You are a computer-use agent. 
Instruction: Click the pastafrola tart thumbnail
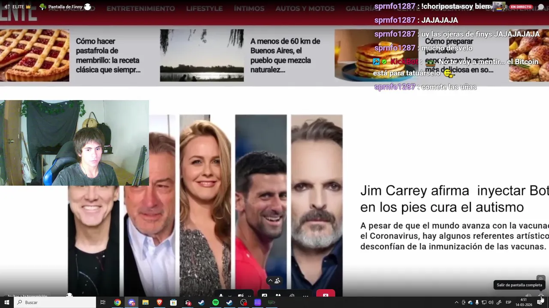pos(34,55)
